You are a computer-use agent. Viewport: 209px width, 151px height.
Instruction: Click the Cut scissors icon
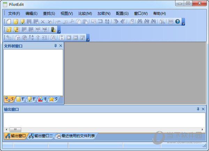click(72, 22)
